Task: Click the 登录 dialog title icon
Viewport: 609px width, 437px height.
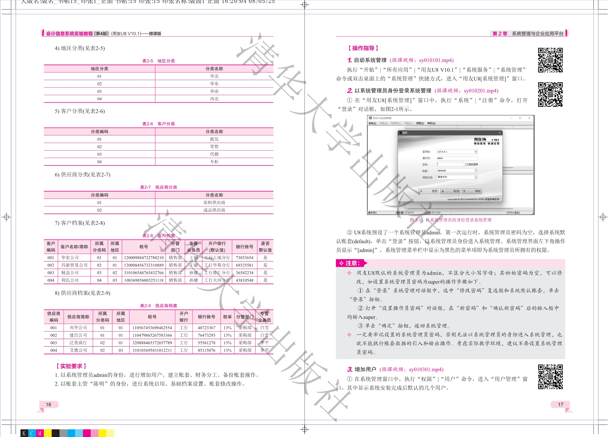Action: [400, 133]
